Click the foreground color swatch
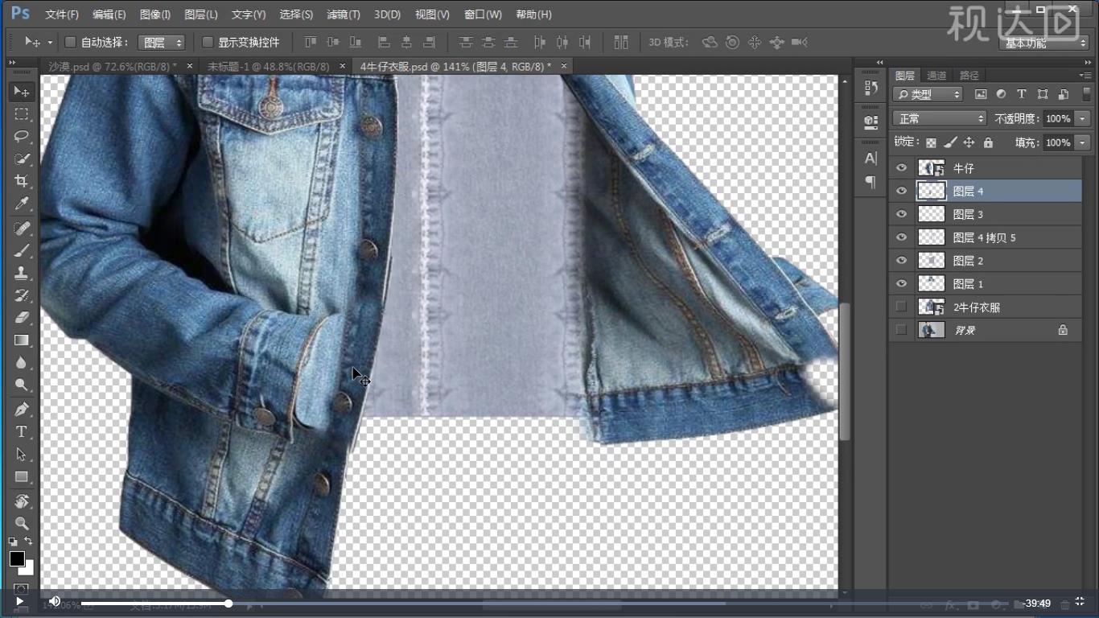 (17, 558)
